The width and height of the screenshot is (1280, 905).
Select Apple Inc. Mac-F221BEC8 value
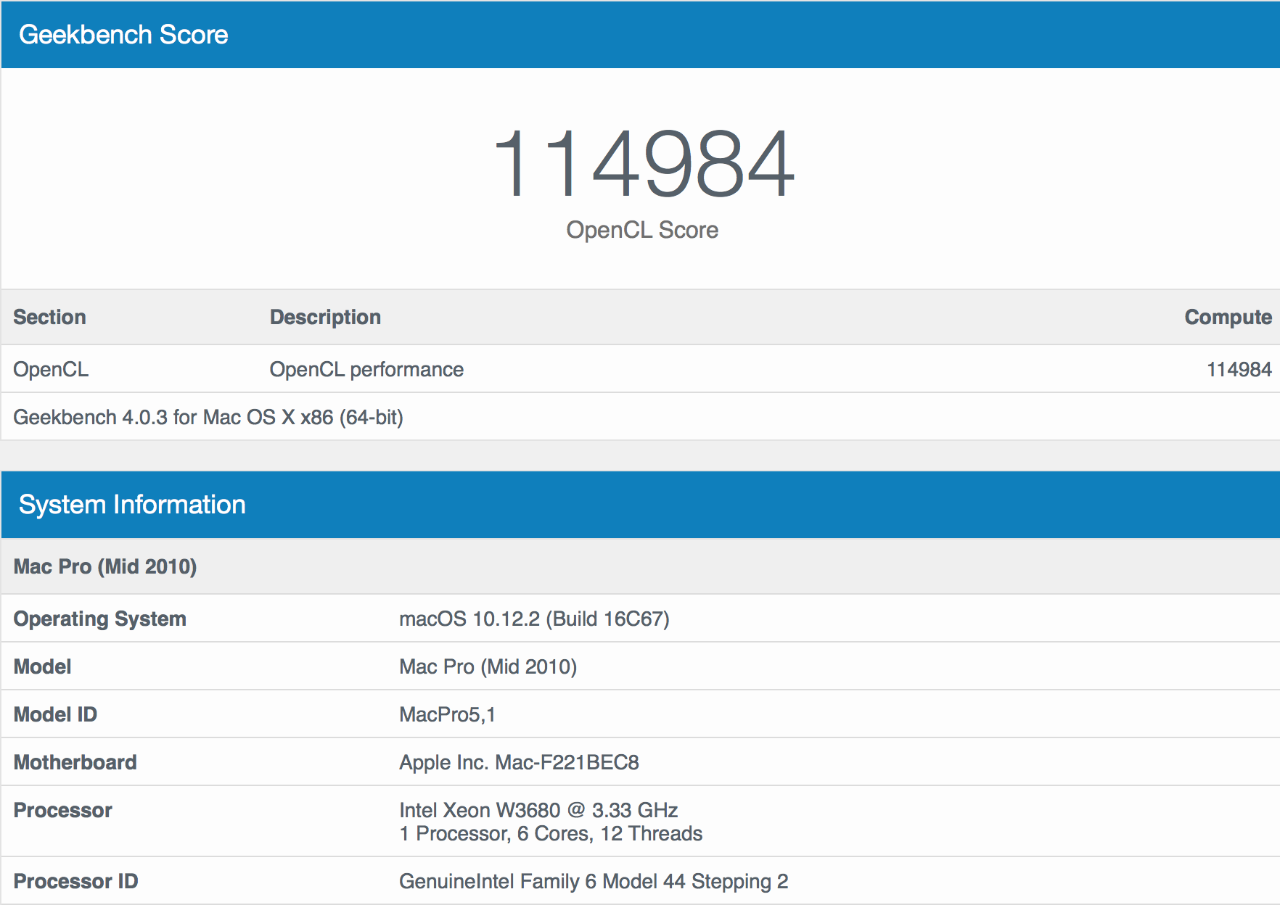point(519,762)
